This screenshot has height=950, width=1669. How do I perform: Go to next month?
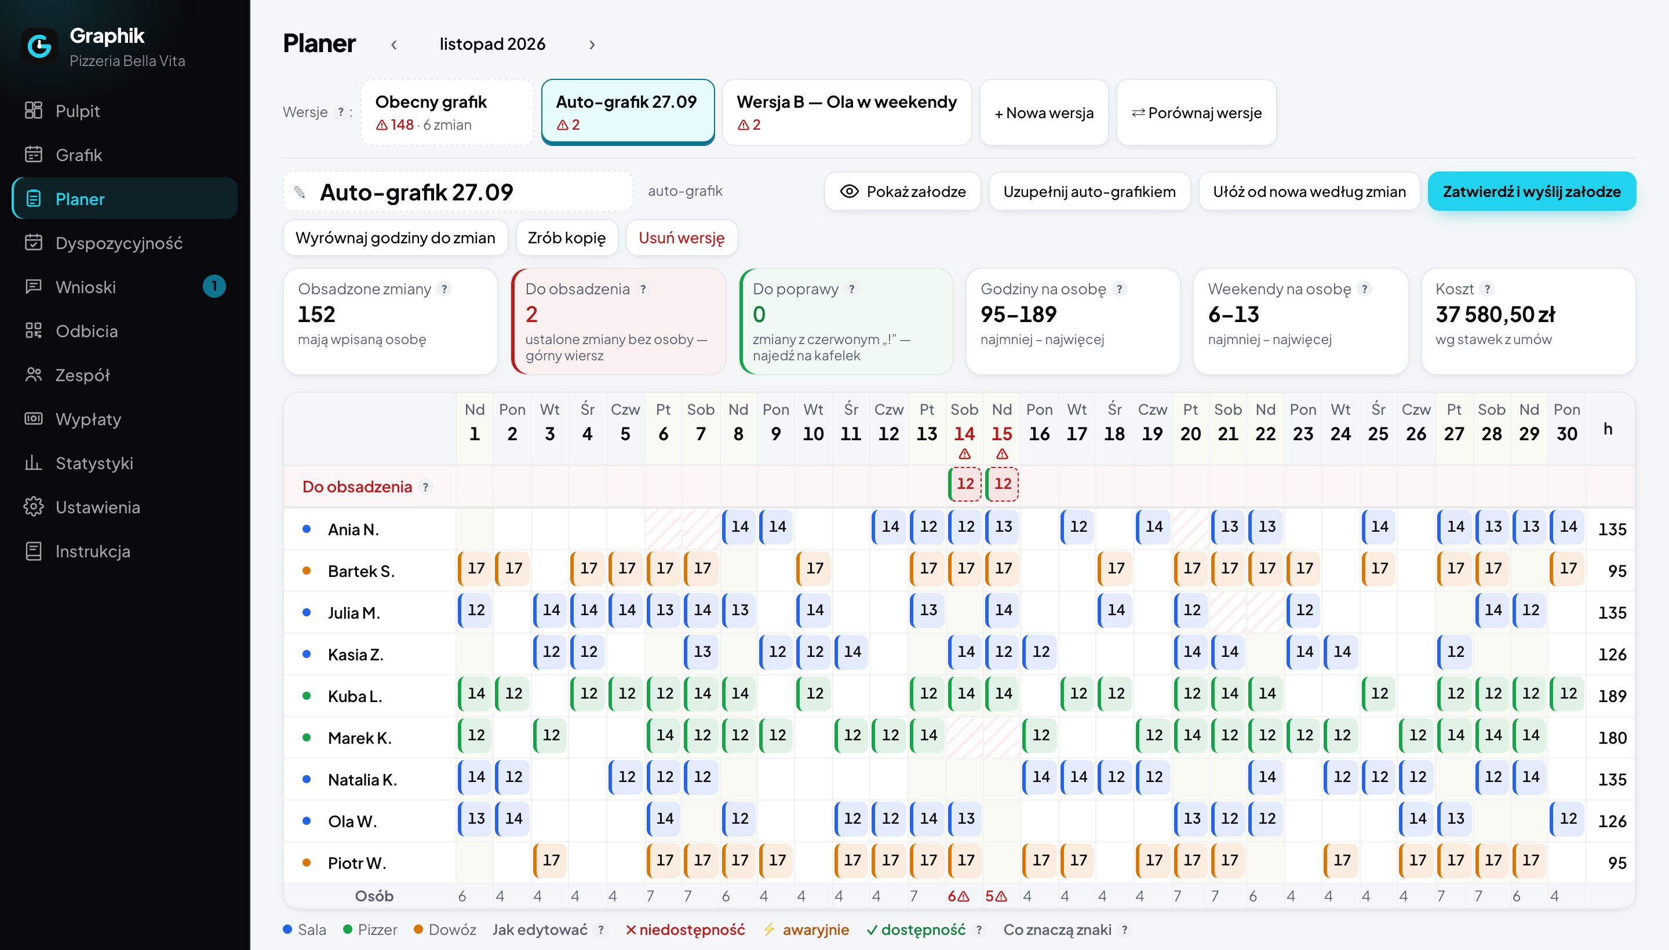tap(592, 45)
